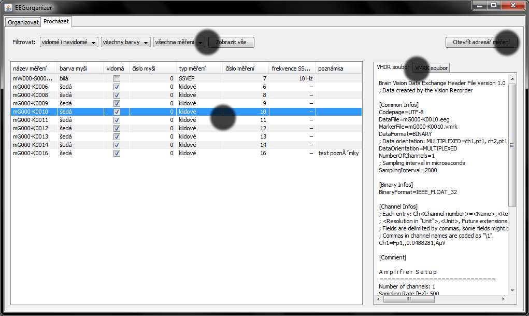This screenshot has width=529, height=316.
Task: Click the '10 Hz' frequency cell
Action: click(292, 78)
